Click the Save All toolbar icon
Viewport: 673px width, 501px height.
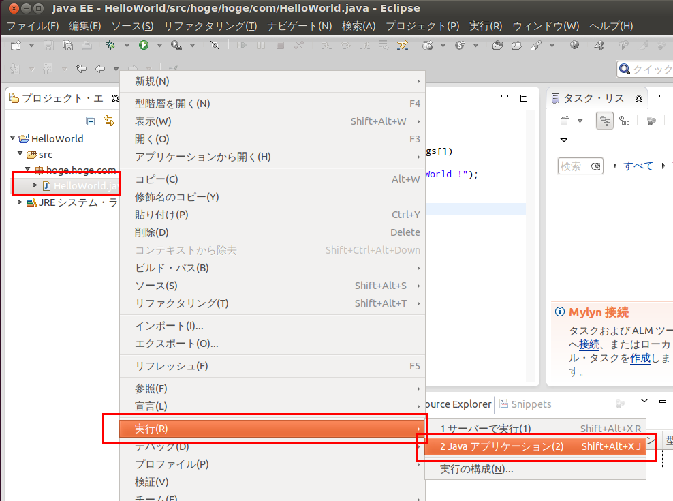pos(67,45)
